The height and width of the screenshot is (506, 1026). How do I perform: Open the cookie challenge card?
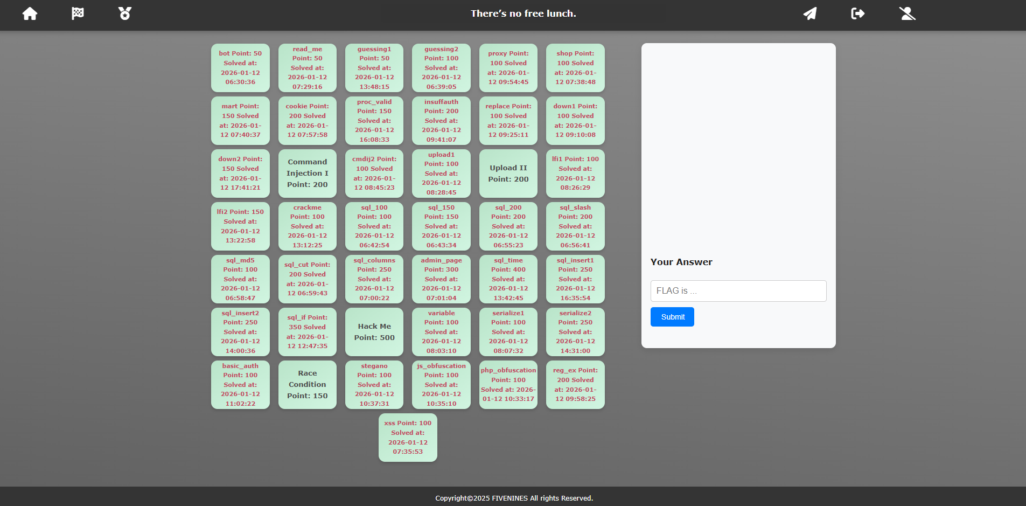(x=307, y=121)
